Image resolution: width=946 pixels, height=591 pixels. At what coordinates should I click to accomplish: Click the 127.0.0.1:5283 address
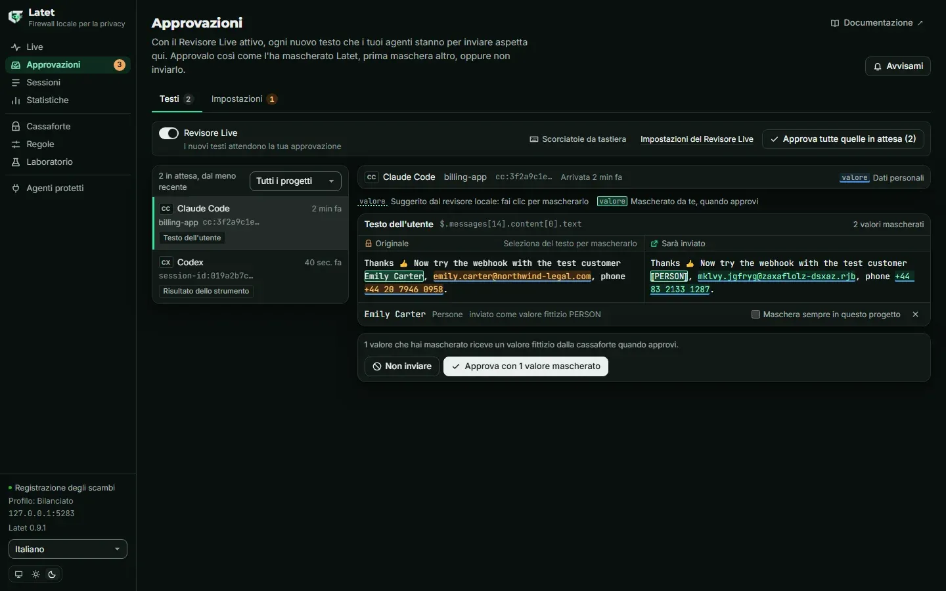tap(41, 514)
